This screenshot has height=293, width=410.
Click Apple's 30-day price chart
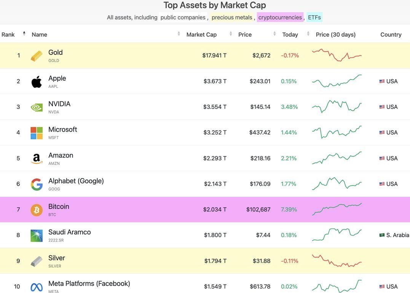(337, 81)
